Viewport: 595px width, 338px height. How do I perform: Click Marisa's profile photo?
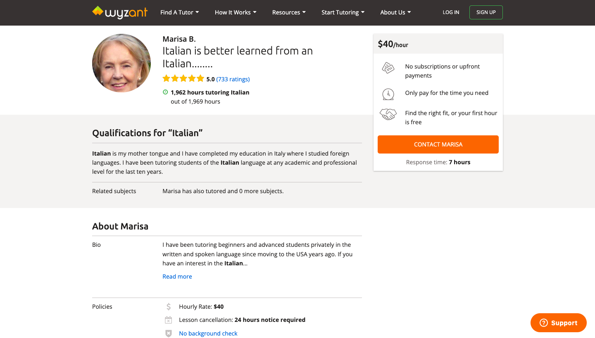121,63
